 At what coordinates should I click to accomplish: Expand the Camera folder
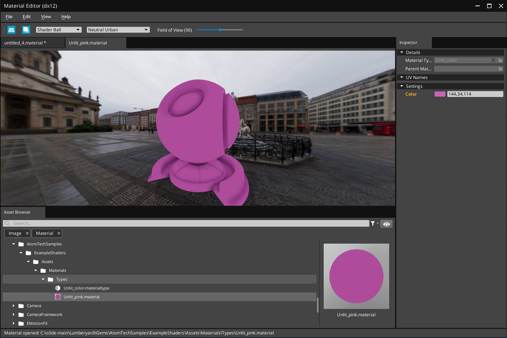click(x=13, y=306)
